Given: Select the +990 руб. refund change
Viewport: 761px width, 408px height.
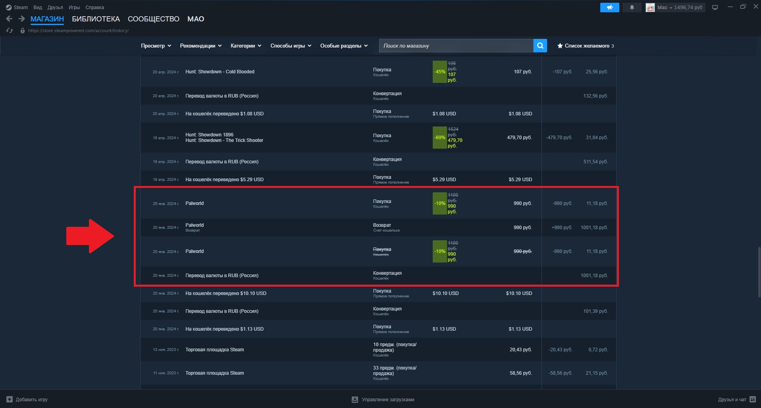Looking at the screenshot, I should click(x=562, y=228).
